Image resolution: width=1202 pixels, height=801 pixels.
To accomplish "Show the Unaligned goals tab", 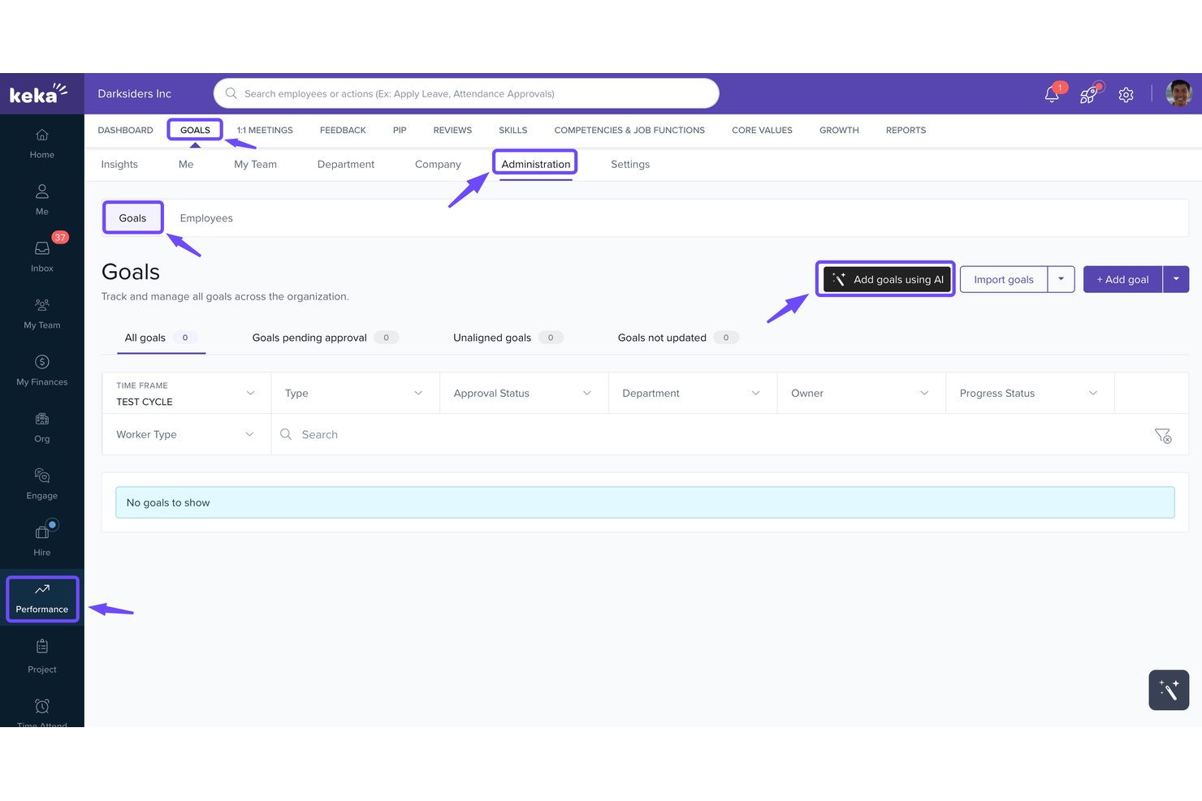I will 508,338.
